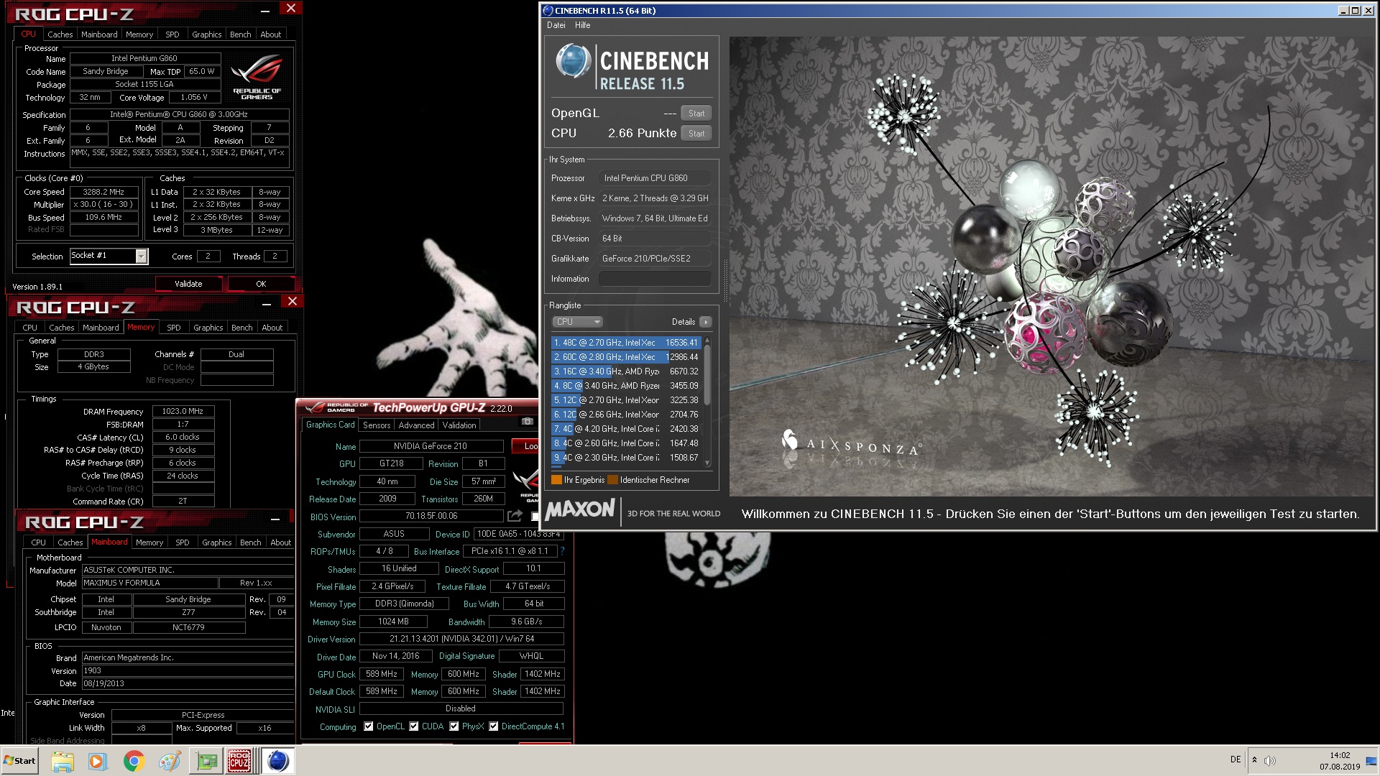
Task: Take a GPU-Z screenshot with the camera icon
Action: [527, 422]
